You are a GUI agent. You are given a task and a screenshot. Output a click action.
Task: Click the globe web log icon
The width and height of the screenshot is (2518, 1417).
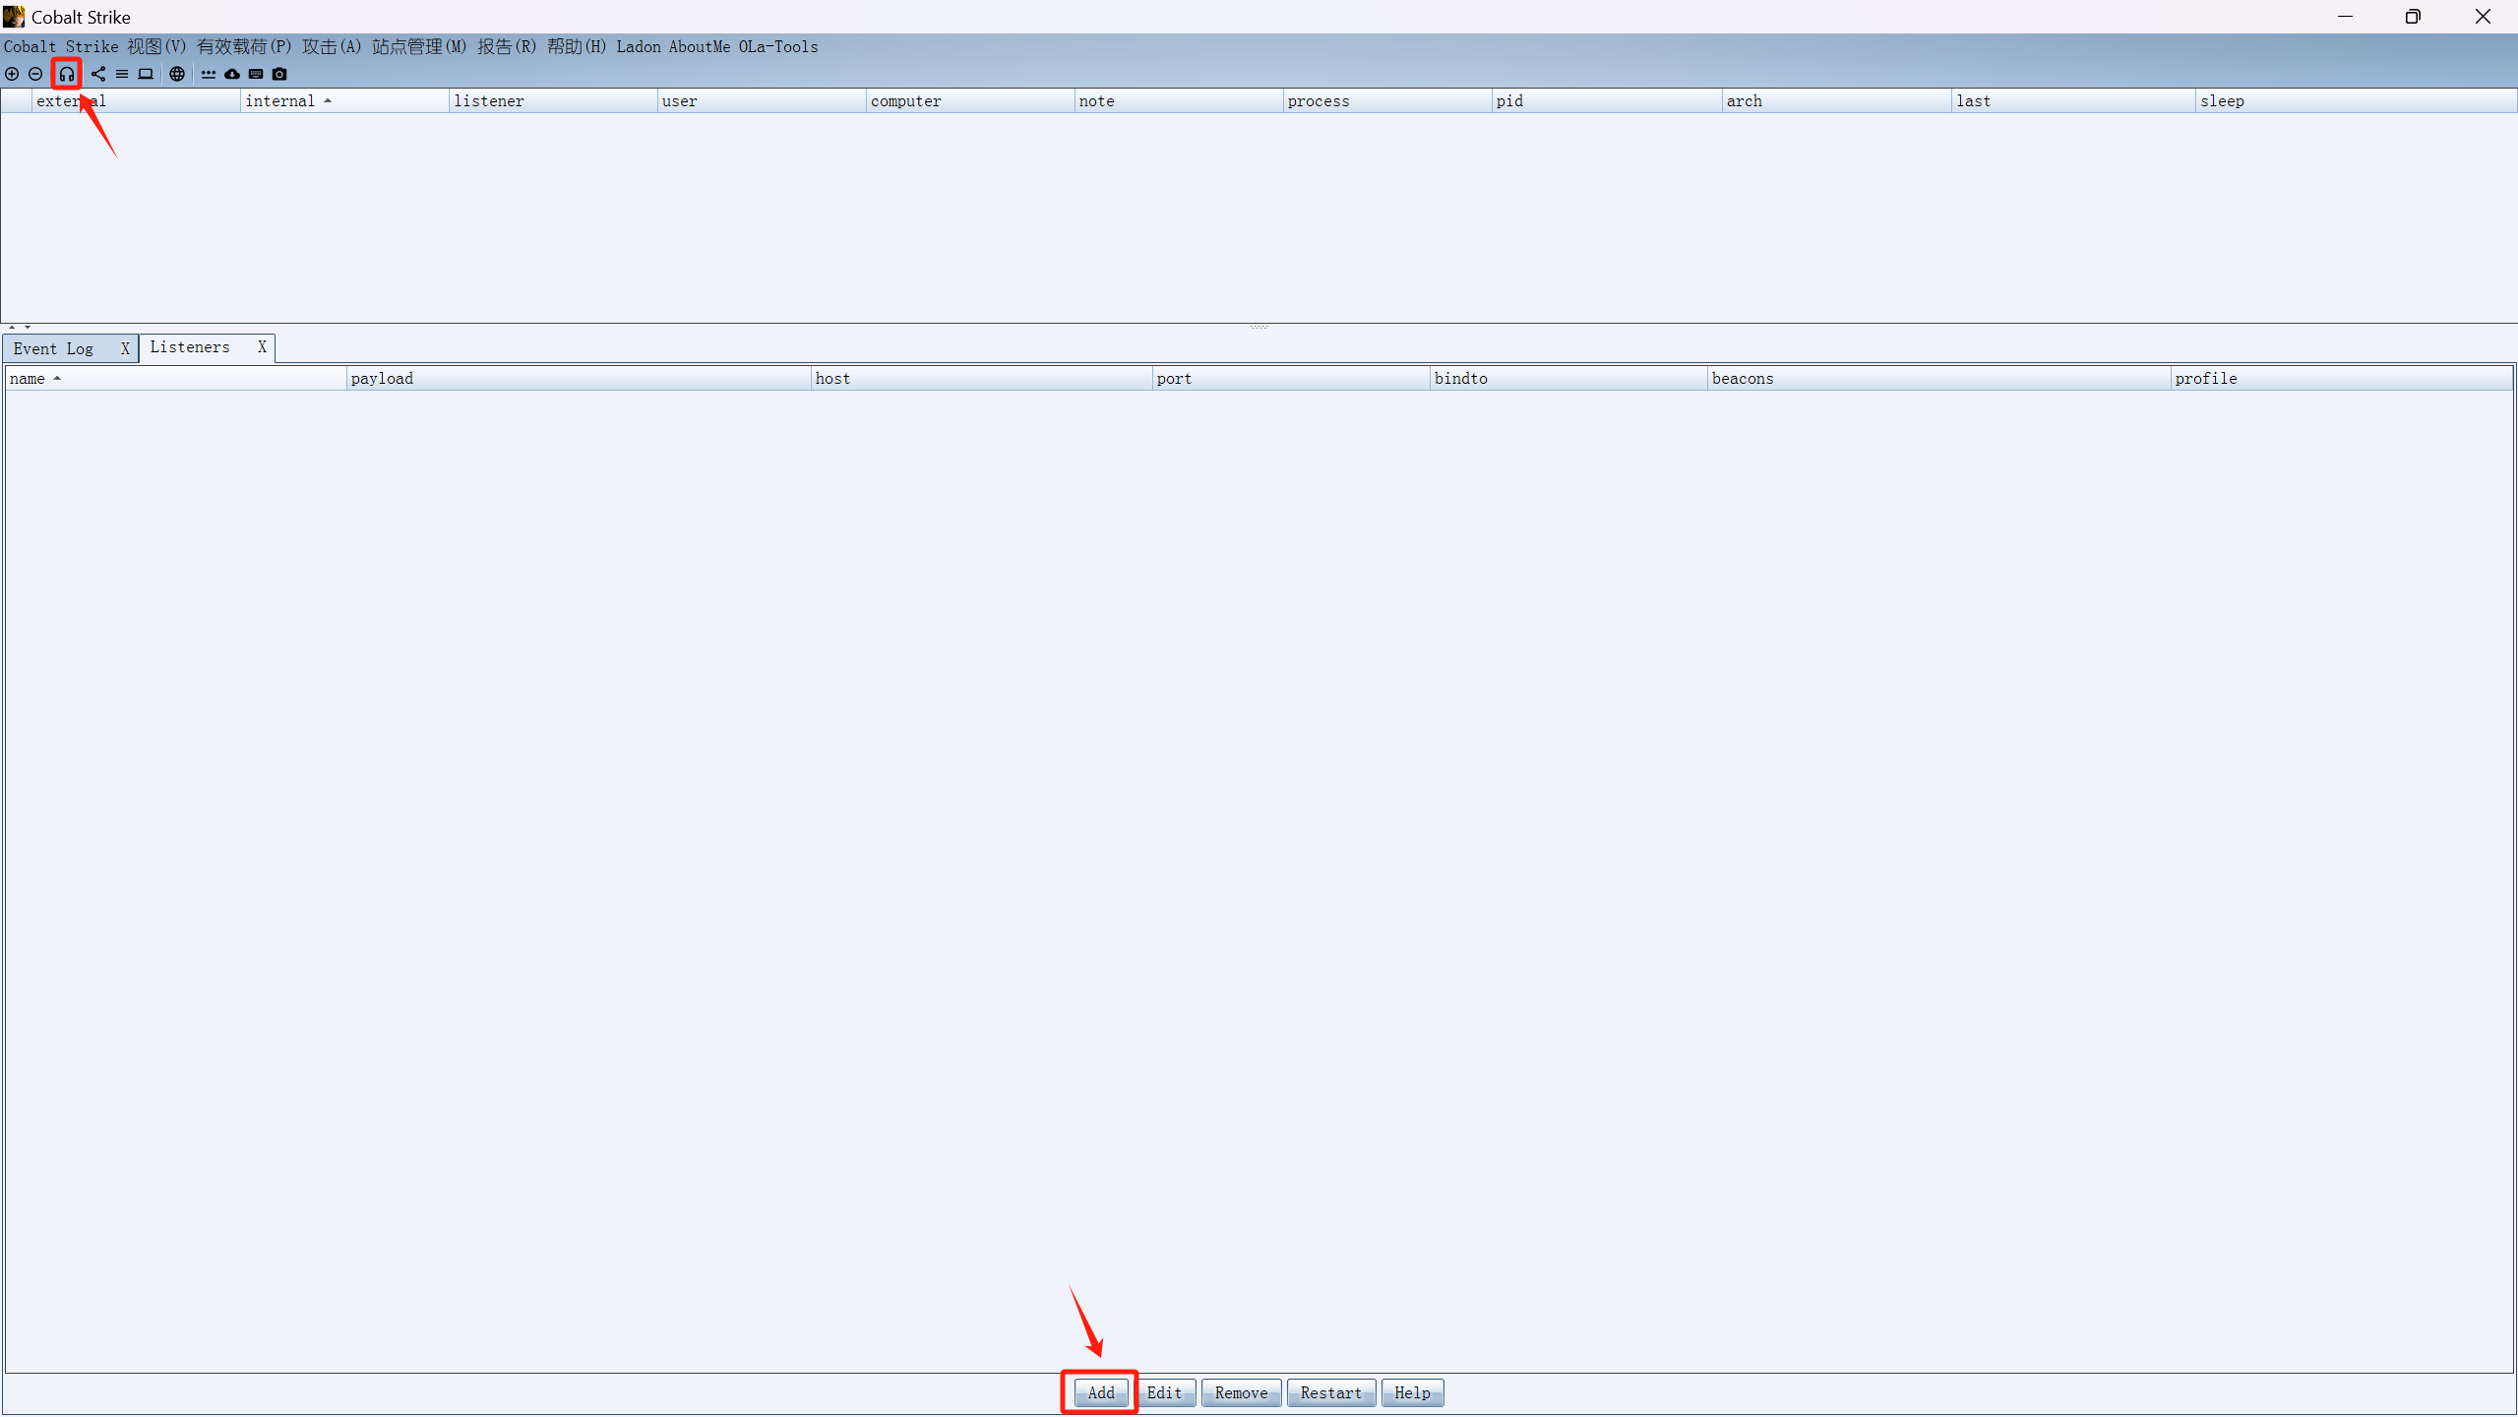177,74
